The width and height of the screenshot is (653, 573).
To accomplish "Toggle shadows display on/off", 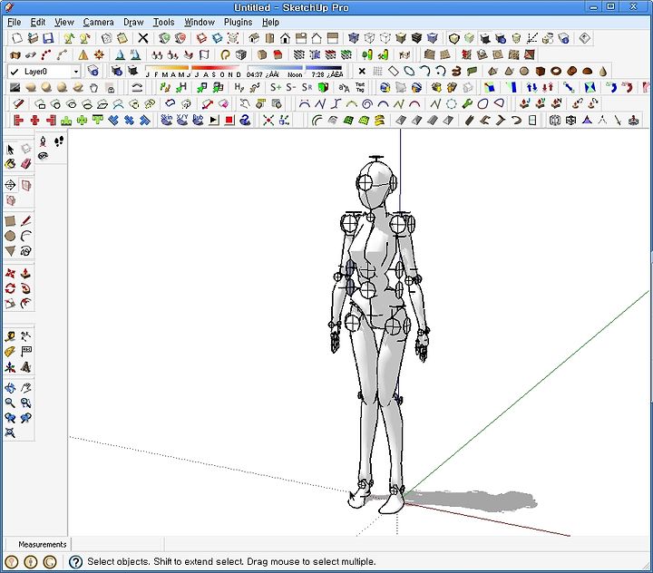I will 132,71.
